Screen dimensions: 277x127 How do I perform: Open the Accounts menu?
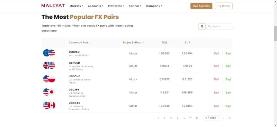coord(96,6)
